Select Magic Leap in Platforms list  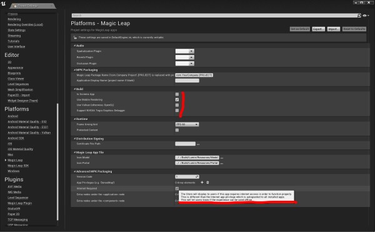pyautogui.click(x=15, y=160)
